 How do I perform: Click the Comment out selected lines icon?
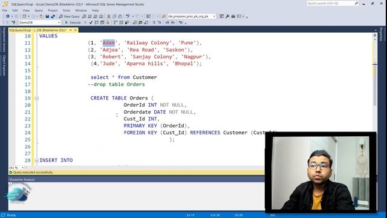tap(154, 22)
